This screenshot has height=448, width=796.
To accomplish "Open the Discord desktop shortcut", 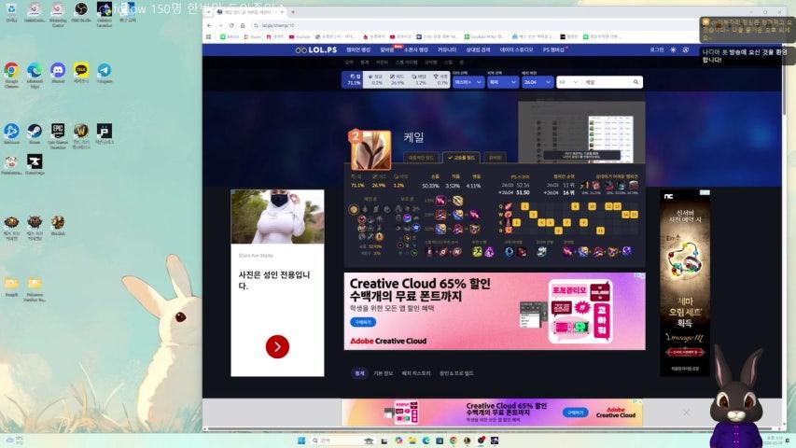I will [x=58, y=71].
